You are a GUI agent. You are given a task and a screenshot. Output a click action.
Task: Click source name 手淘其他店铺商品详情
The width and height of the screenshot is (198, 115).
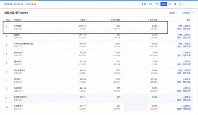pos(23,44)
